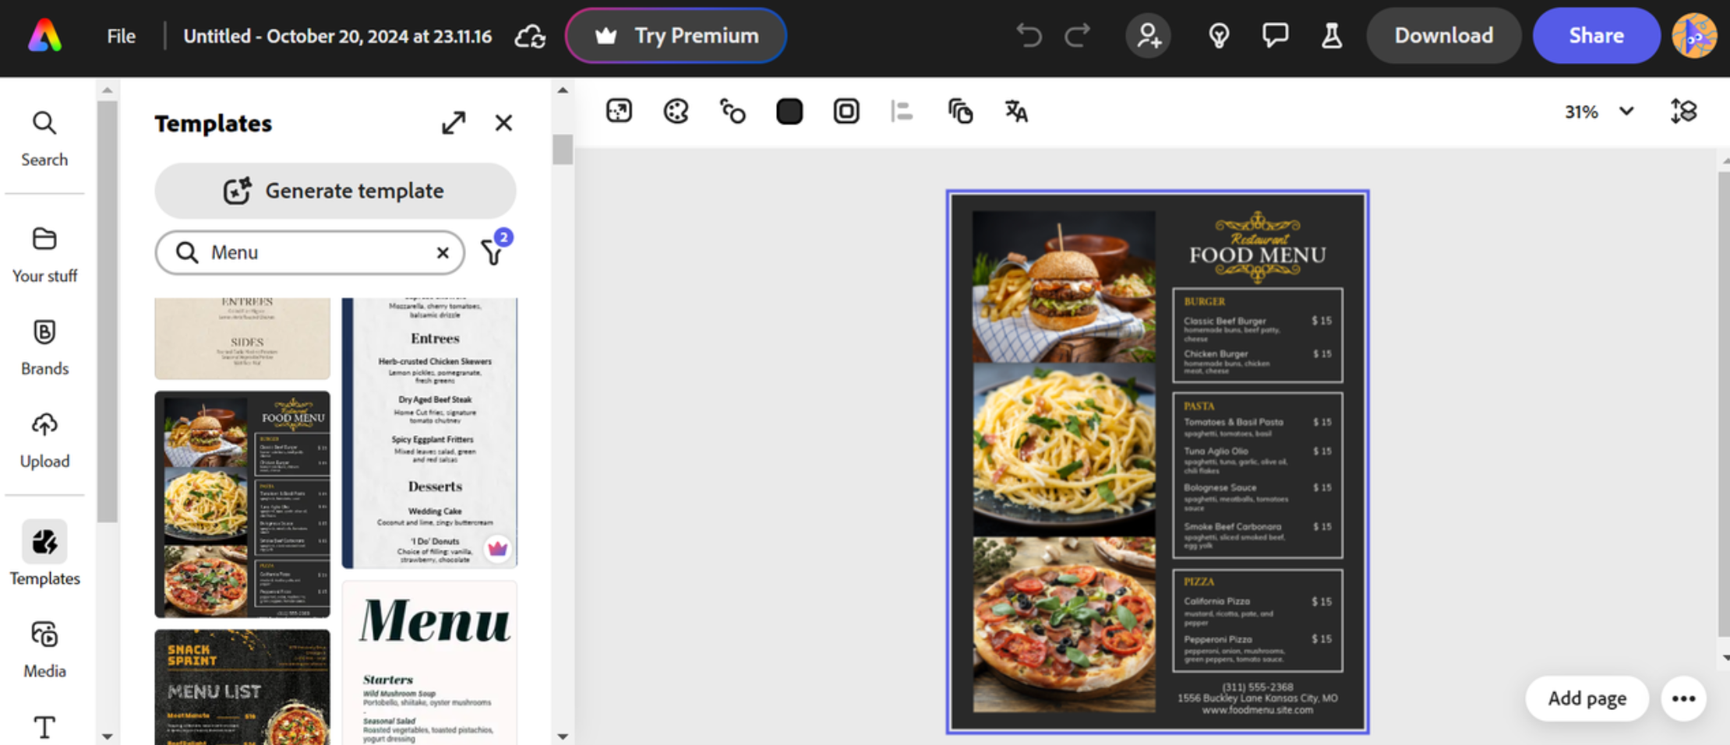Image resolution: width=1730 pixels, height=745 pixels.
Task: Open the Media panel
Action: (x=44, y=650)
